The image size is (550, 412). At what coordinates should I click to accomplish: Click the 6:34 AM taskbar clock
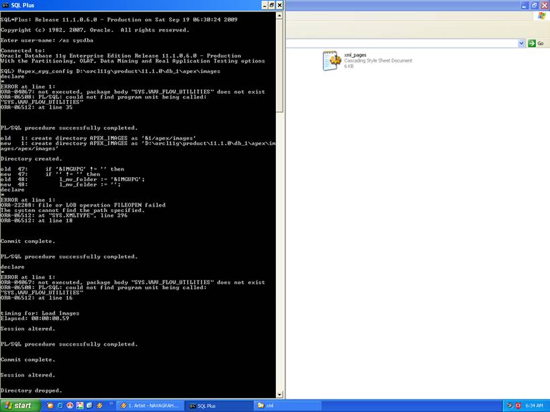pyautogui.click(x=534, y=405)
